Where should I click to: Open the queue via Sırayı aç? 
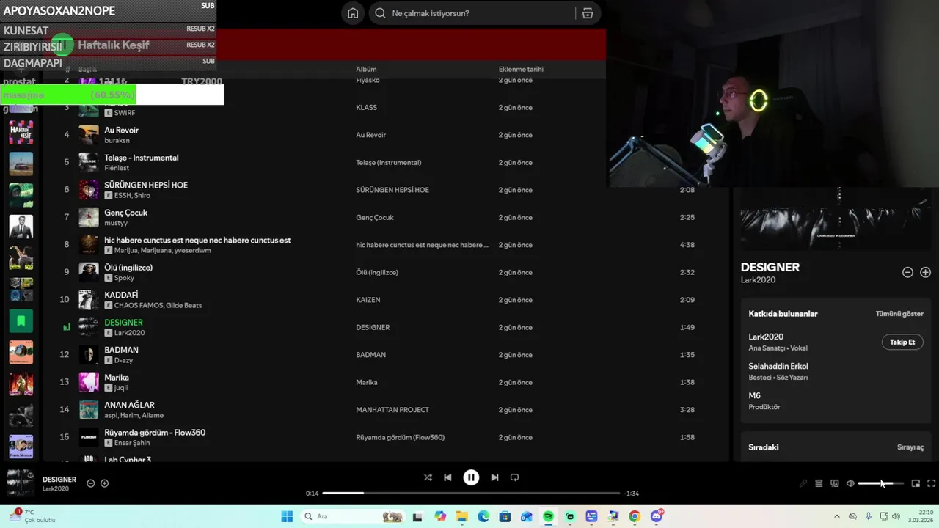(x=910, y=447)
